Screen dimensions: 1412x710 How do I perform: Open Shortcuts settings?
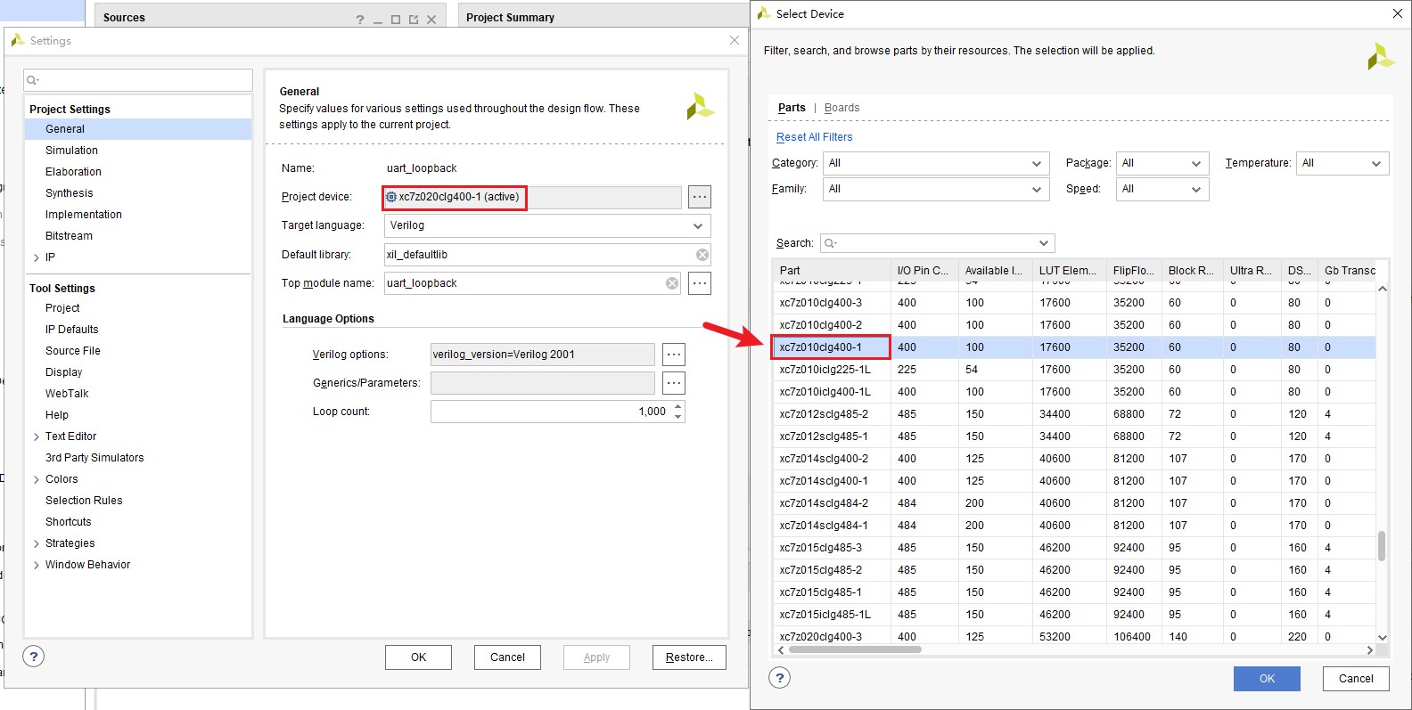(x=68, y=522)
